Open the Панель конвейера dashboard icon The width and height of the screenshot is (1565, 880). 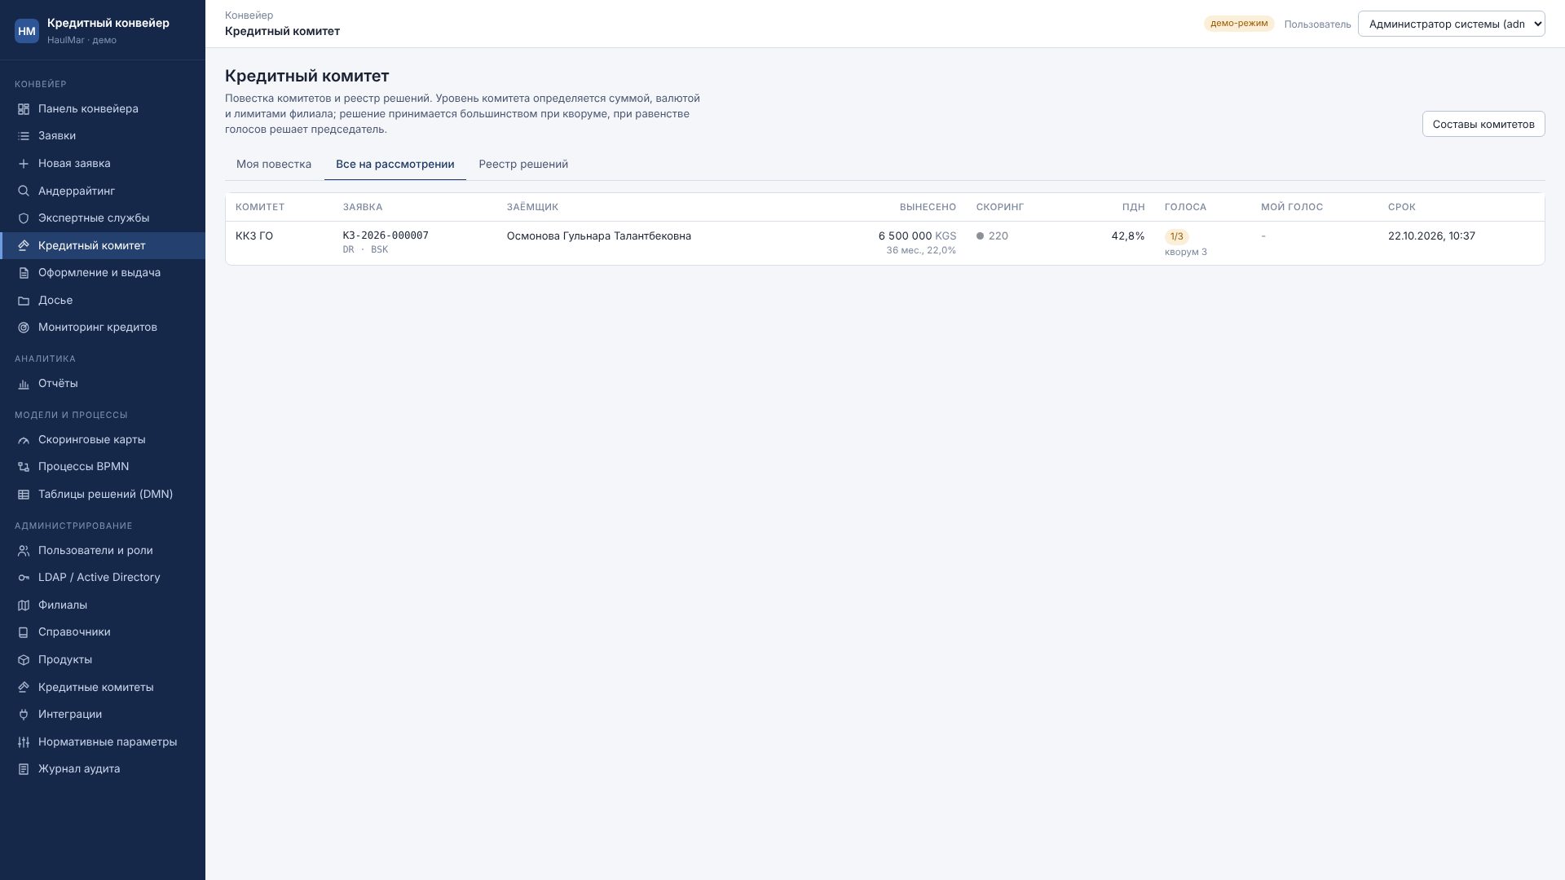pyautogui.click(x=24, y=109)
